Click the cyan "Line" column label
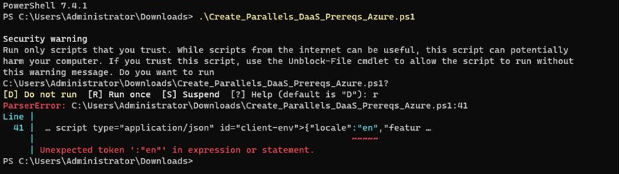 point(13,117)
